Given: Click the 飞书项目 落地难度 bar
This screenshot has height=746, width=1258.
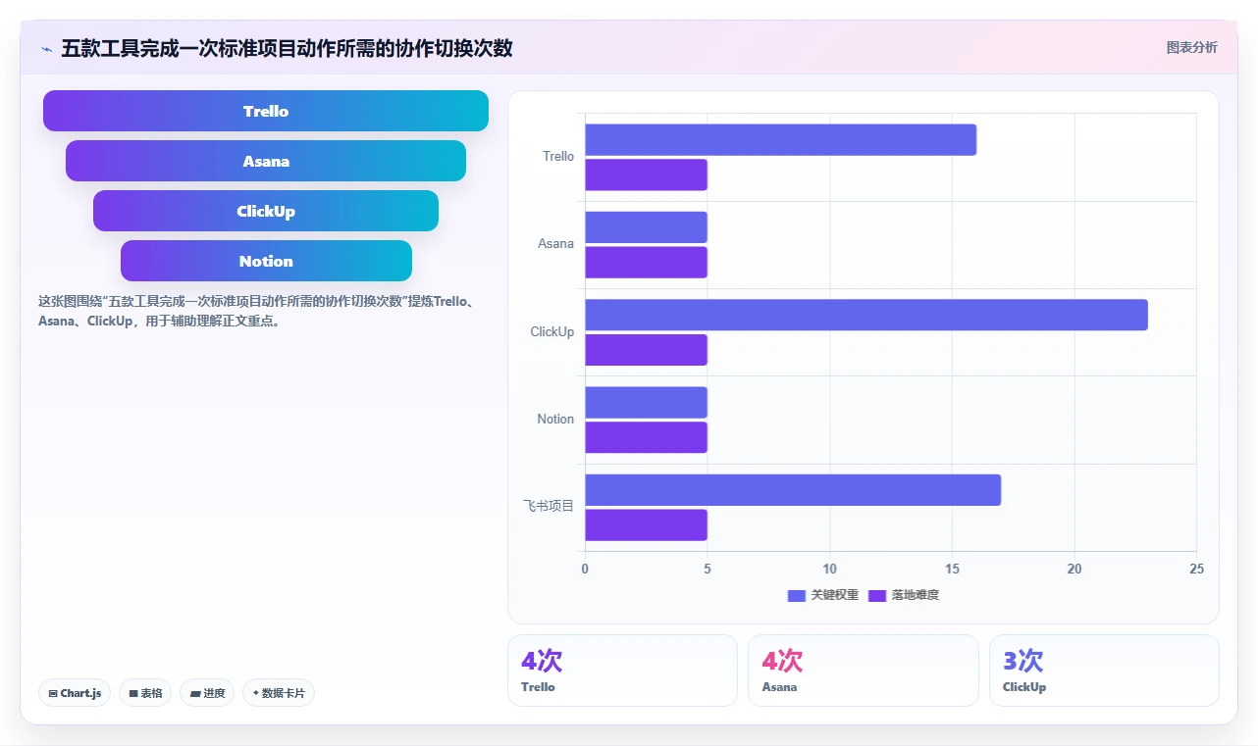Looking at the screenshot, I should pyautogui.click(x=647, y=525).
